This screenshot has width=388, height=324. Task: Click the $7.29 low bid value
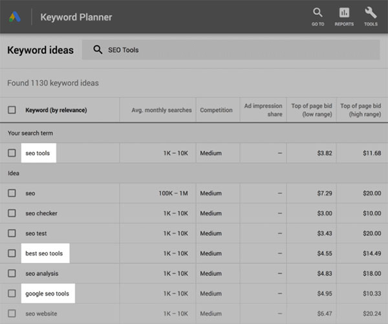click(x=325, y=193)
